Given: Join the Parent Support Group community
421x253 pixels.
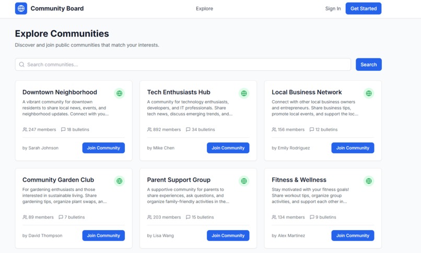Looking at the screenshot, I should (x=228, y=236).
